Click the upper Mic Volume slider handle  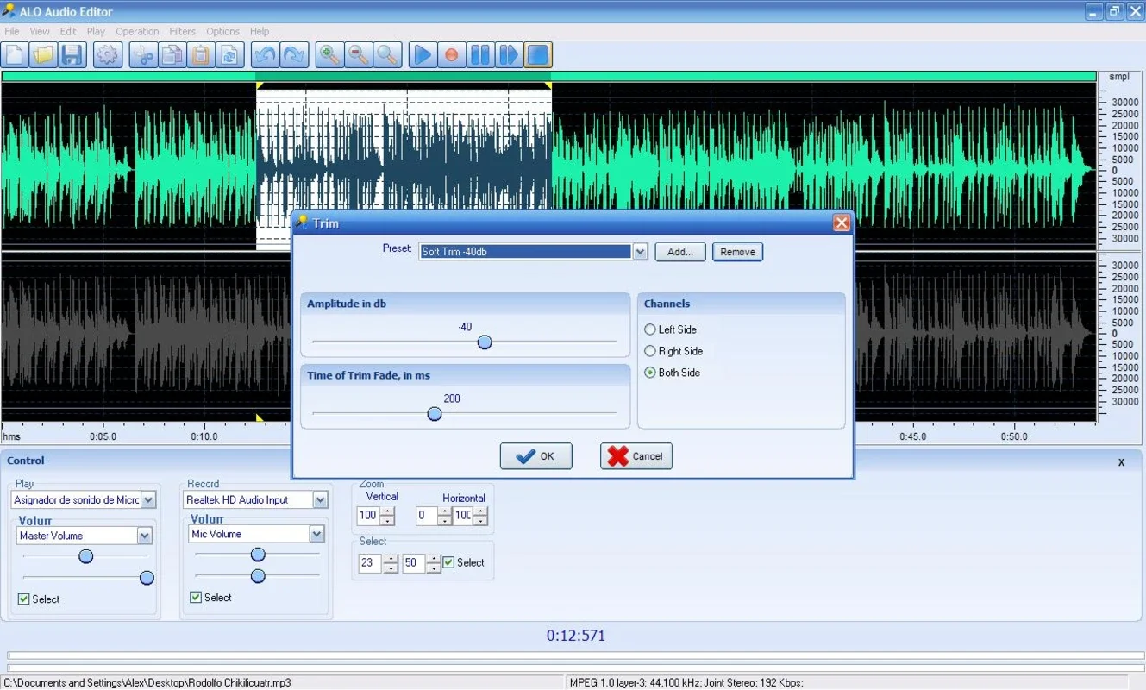pos(258,555)
